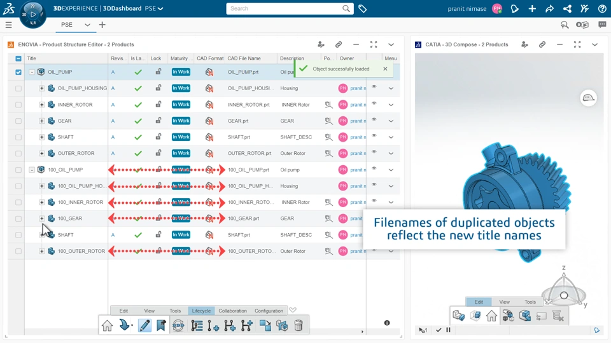Open the 3DEXPERIENCE compass
The height and width of the screenshot is (343, 611).
(32, 15)
